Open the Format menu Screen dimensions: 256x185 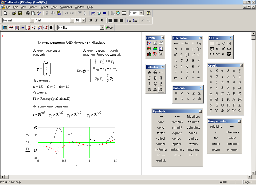[x=44, y=7]
